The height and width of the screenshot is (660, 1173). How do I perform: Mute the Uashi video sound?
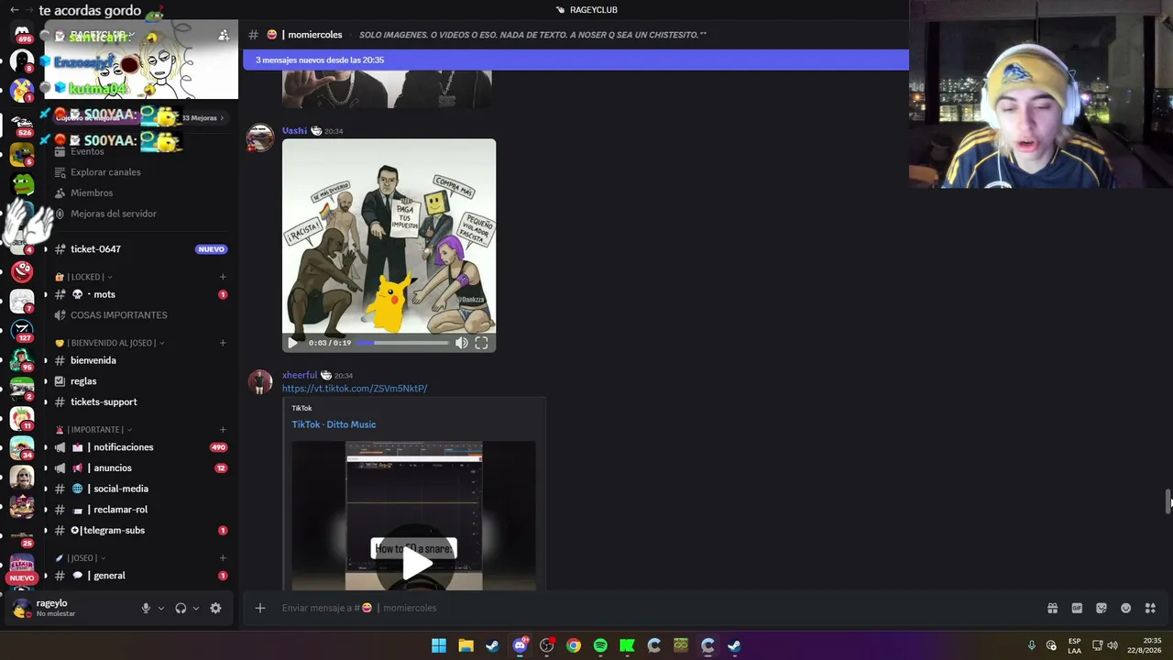pyautogui.click(x=462, y=343)
